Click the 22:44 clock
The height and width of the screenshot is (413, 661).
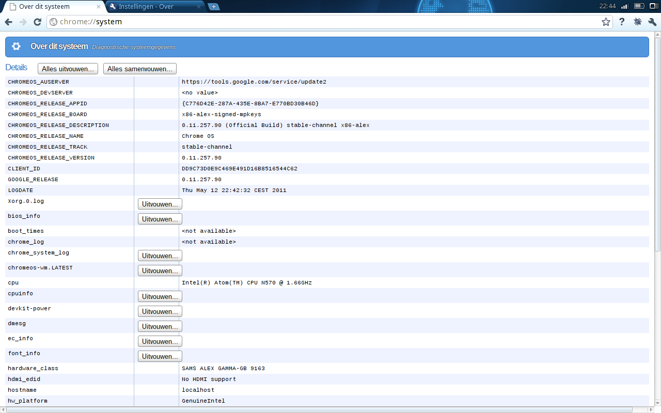pos(607,6)
